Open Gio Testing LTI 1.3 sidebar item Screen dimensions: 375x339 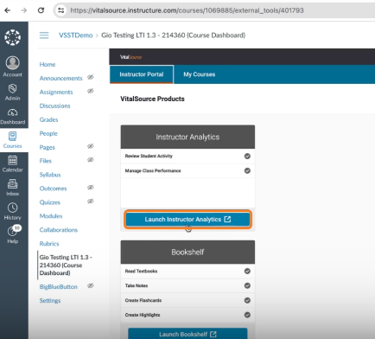click(x=66, y=265)
